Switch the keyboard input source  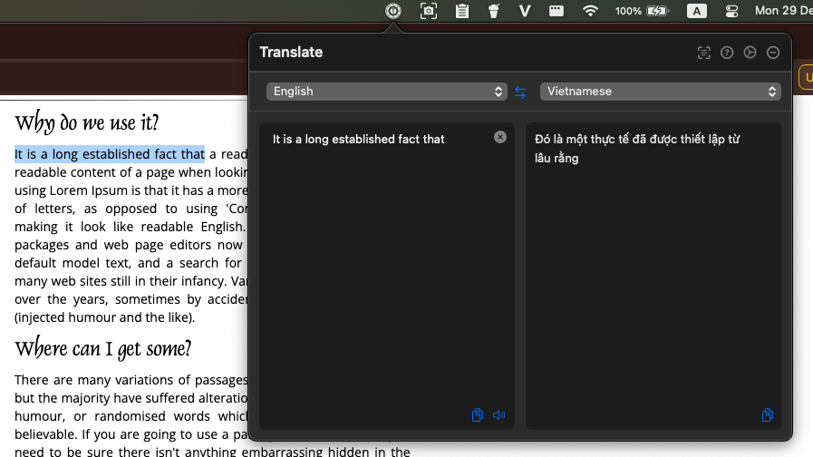pos(697,11)
